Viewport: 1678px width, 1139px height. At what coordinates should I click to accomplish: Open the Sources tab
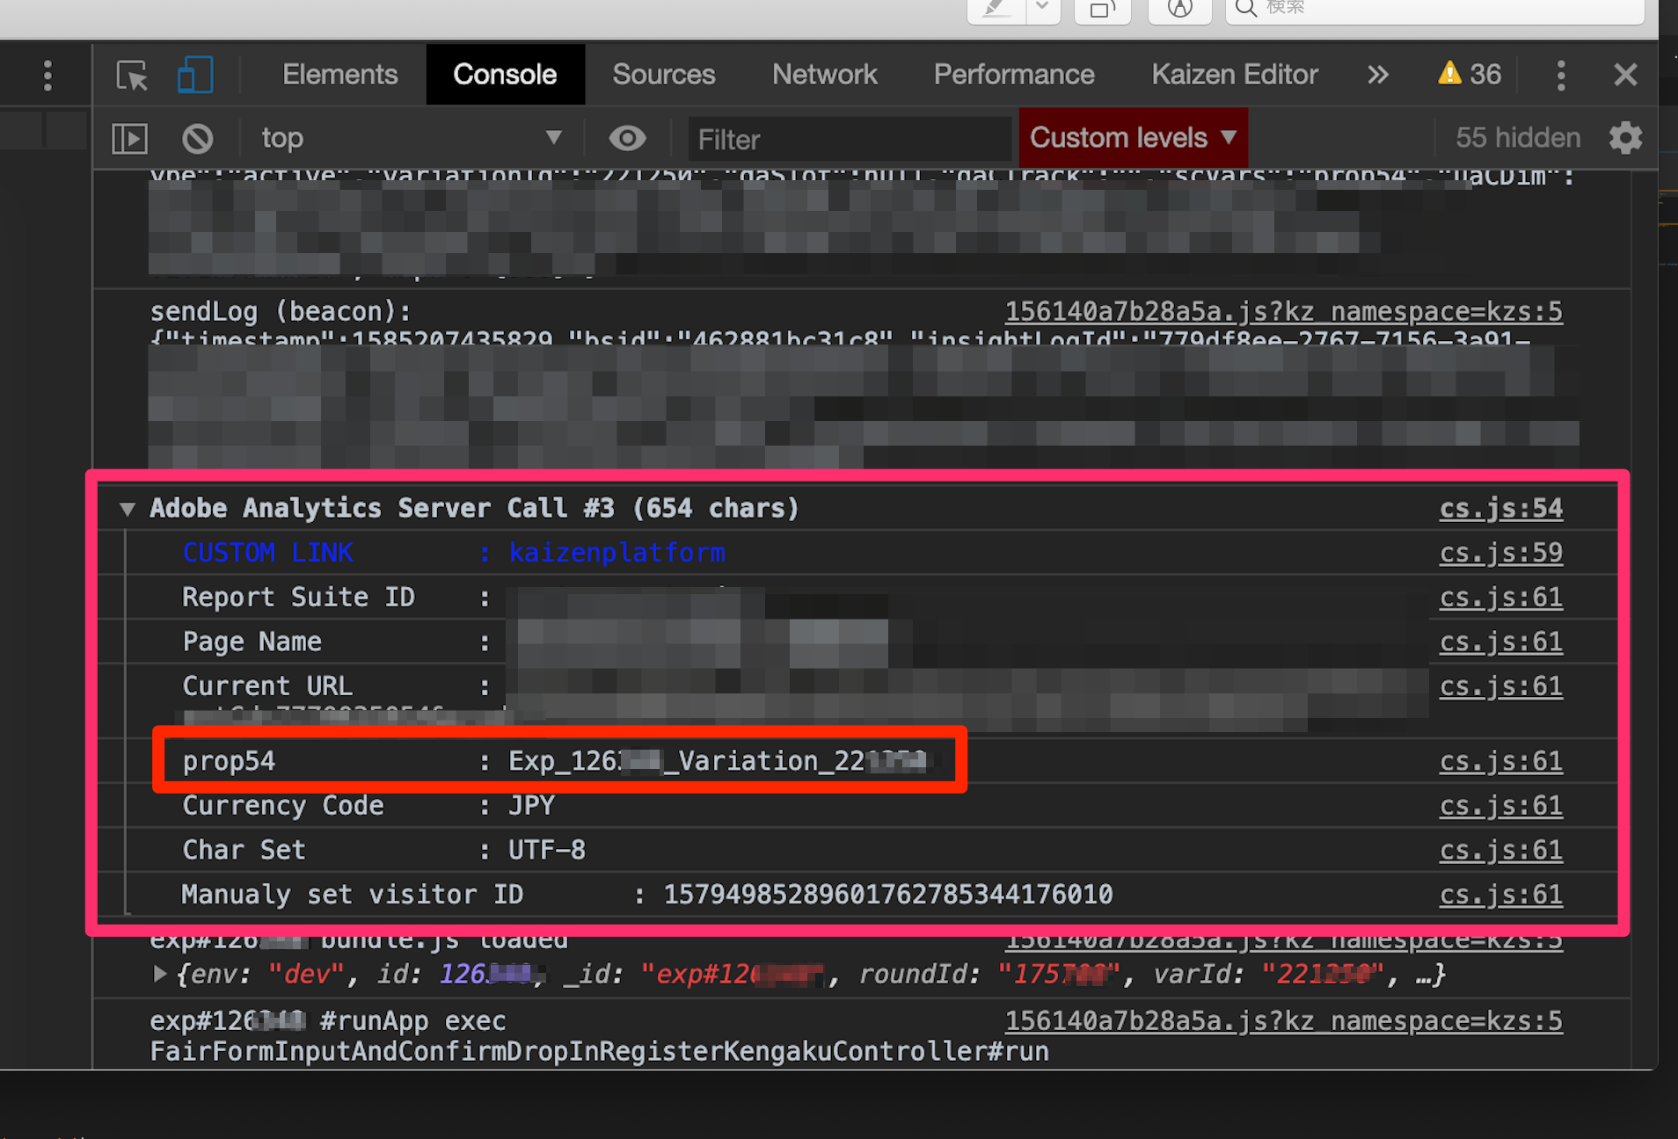tap(664, 75)
